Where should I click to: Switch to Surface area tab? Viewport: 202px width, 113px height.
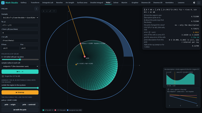[x=82, y=3]
